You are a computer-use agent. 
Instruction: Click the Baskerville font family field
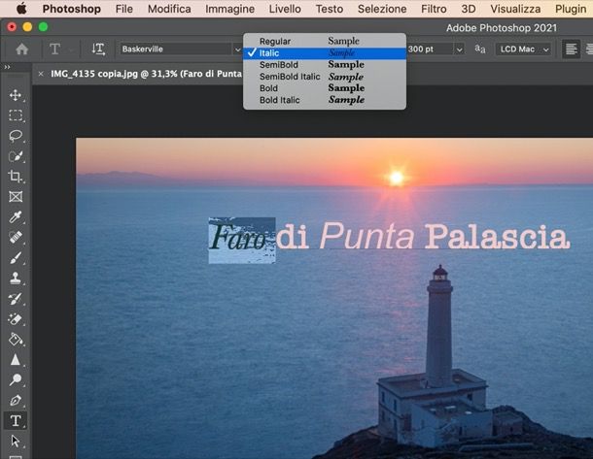tap(175, 49)
